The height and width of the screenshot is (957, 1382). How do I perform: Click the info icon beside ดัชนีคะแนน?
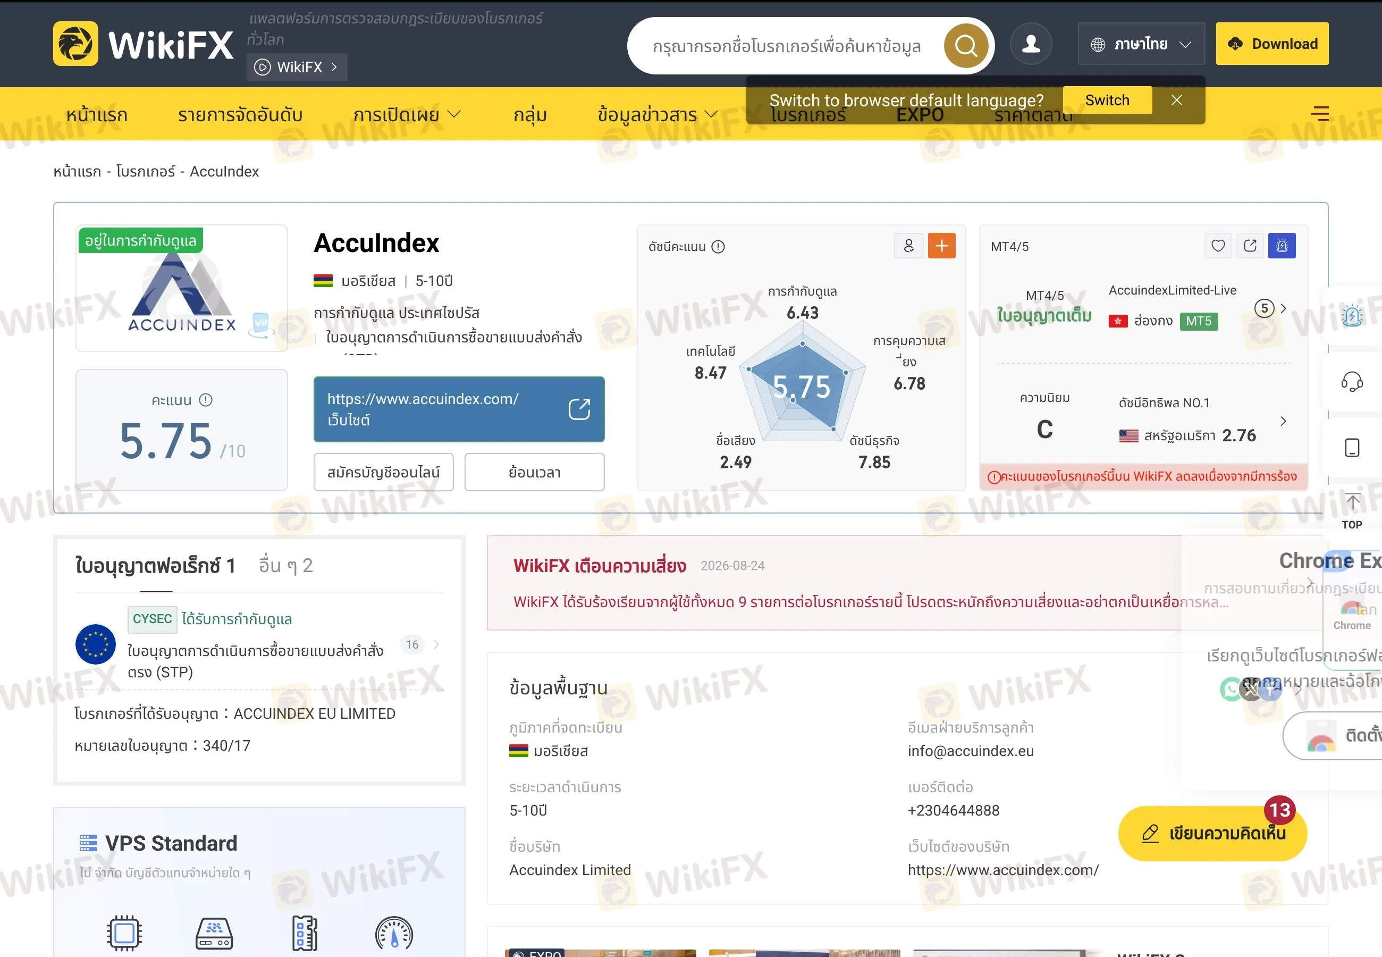coord(718,247)
